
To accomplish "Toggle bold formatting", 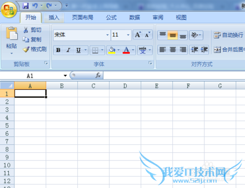I will pos(58,50).
